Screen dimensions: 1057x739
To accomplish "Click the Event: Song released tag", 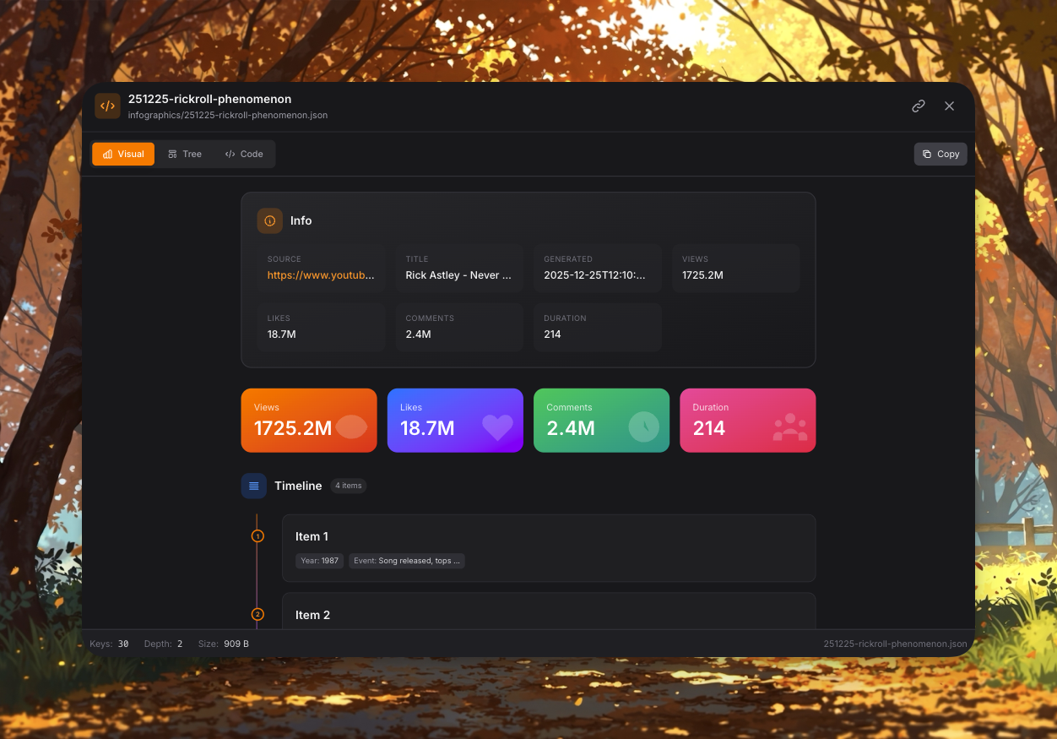I will click(407, 561).
